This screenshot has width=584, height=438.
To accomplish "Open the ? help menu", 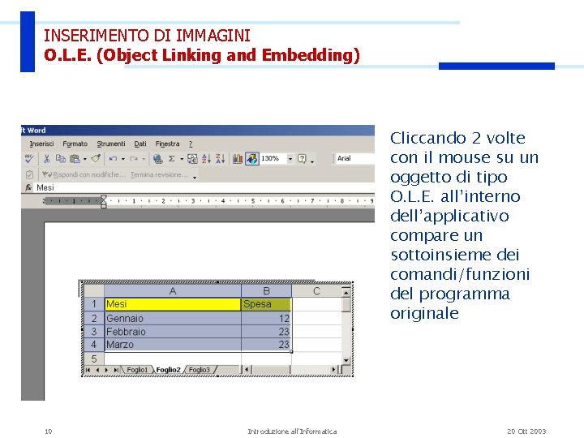I will pyautogui.click(x=191, y=144).
